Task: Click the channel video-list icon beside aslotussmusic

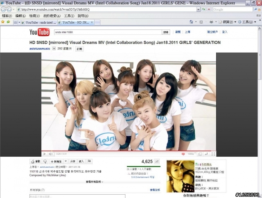Action: (x=54, y=49)
